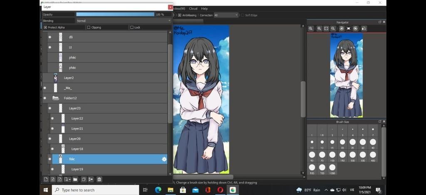Open settings gear of Tóc layer
The image size is (426, 195).
coord(164,159)
